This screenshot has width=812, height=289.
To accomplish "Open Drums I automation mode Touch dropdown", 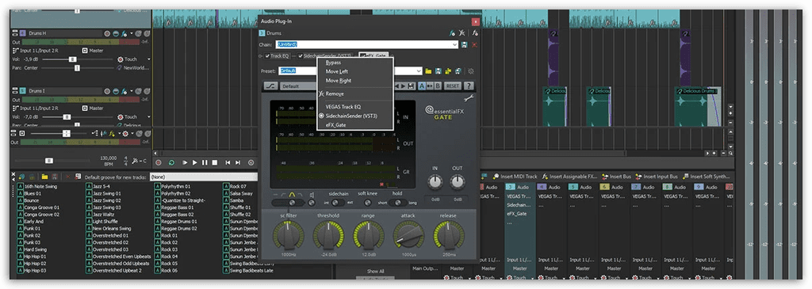I will coord(149,117).
